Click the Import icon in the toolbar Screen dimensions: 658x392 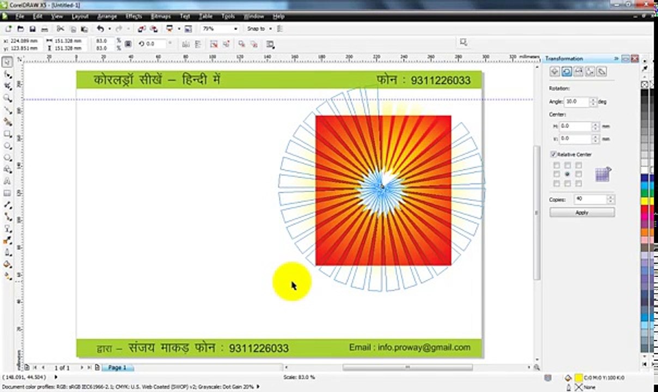click(x=142, y=29)
